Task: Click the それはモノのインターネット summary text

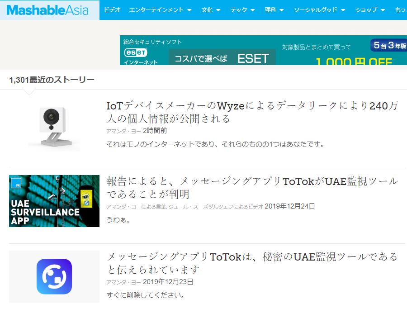Action: coord(215,144)
